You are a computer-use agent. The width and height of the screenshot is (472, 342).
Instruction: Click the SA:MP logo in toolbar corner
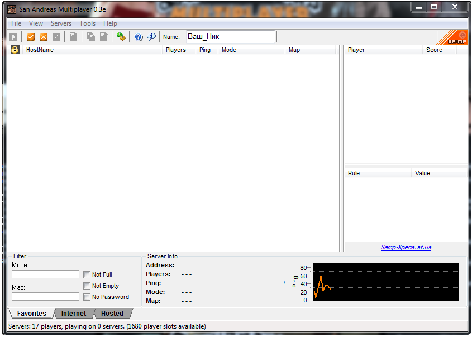452,37
